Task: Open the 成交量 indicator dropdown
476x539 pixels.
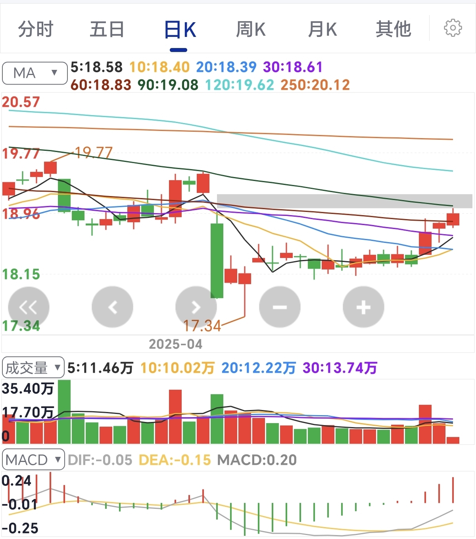Action: [33, 368]
